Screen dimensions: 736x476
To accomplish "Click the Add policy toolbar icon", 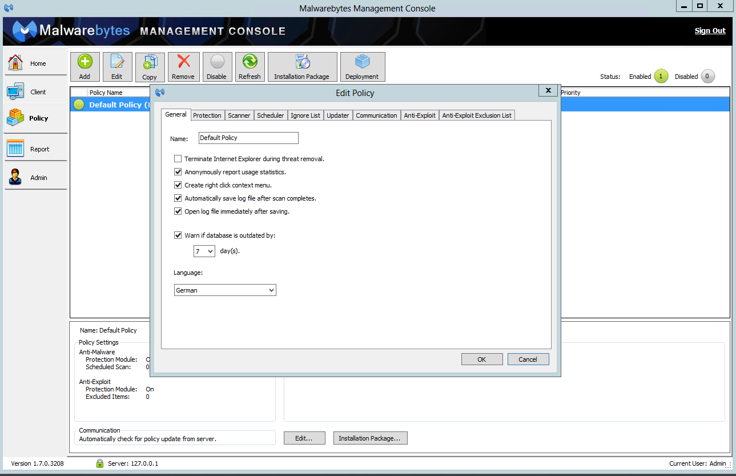I will pos(85,62).
